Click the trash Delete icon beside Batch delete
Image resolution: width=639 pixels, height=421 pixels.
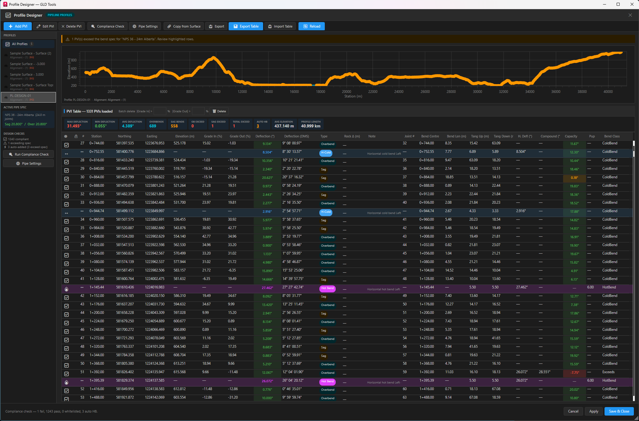click(x=214, y=111)
